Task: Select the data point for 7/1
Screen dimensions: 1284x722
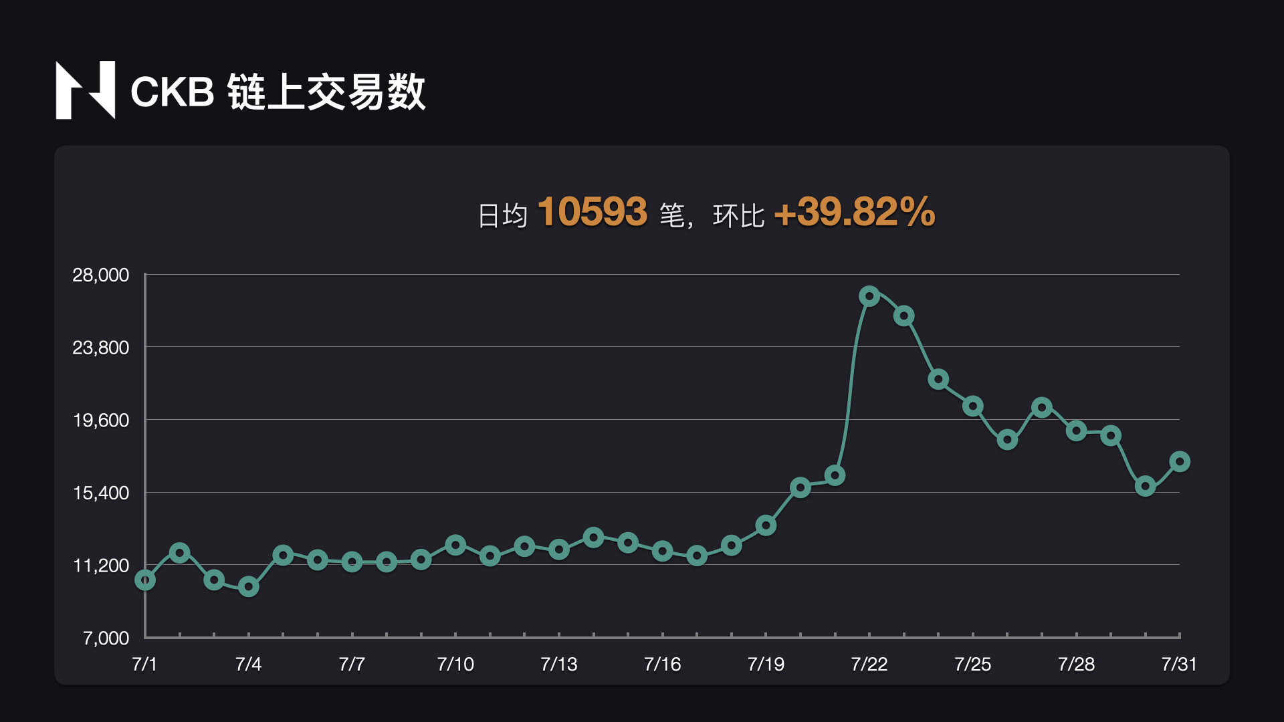Action: tap(145, 580)
